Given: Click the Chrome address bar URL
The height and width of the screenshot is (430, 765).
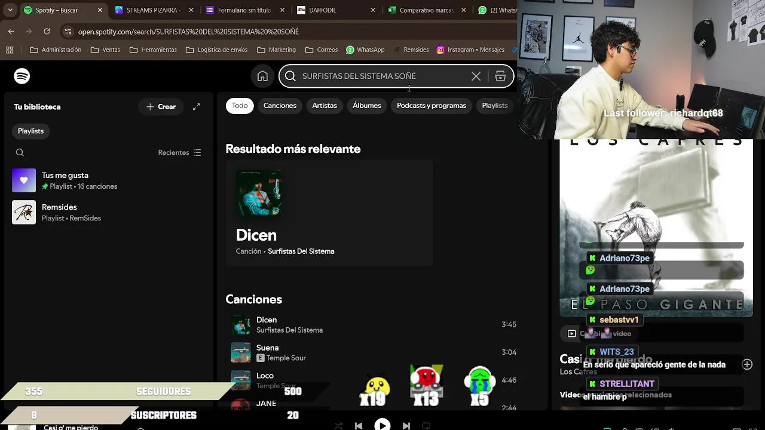Looking at the screenshot, I should pyautogui.click(x=188, y=31).
